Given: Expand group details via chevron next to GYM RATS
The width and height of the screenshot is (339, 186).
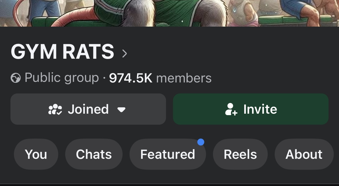Looking at the screenshot, I should pos(124,54).
